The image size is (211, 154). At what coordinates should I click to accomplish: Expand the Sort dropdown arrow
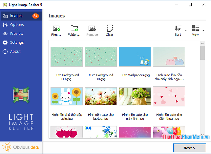[x=186, y=30]
